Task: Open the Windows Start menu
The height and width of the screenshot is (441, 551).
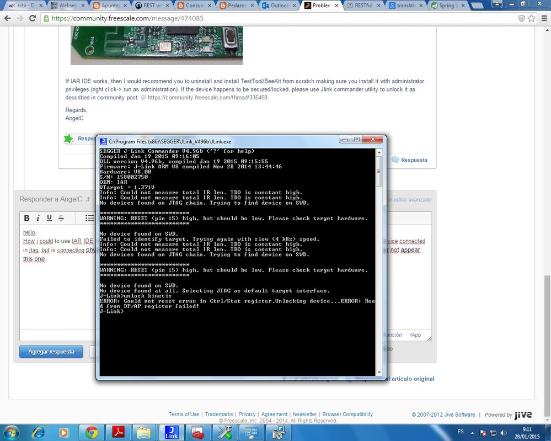Action: [12, 432]
